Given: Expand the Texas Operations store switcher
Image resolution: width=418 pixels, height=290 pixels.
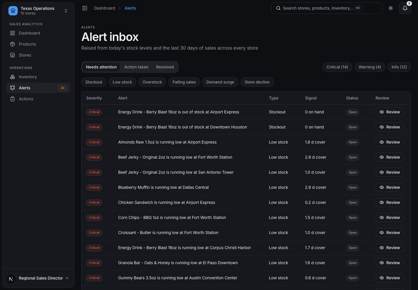Looking at the screenshot, I should [38, 11].
